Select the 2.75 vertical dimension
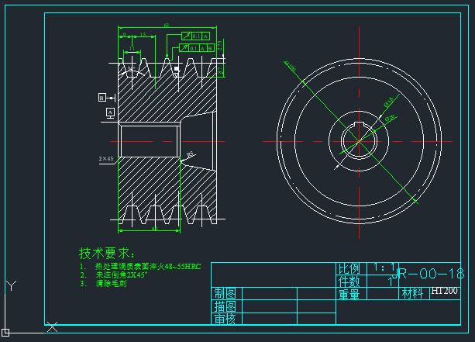 (x=219, y=46)
